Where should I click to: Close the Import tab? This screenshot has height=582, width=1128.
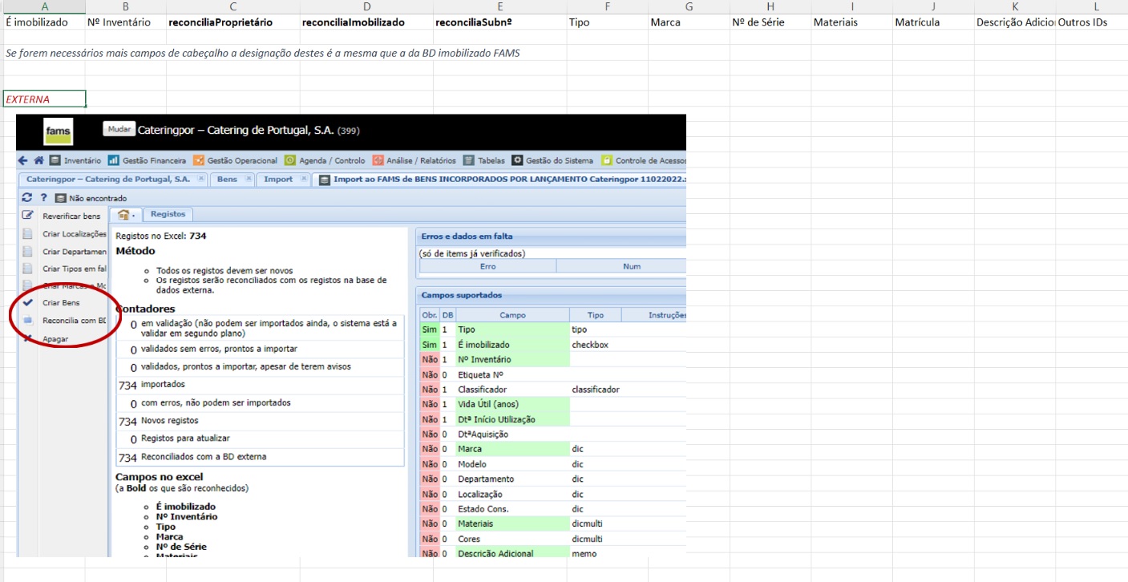point(304,180)
